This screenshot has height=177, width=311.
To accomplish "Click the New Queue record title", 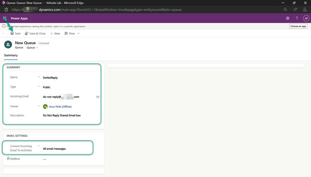I will point(25,43).
